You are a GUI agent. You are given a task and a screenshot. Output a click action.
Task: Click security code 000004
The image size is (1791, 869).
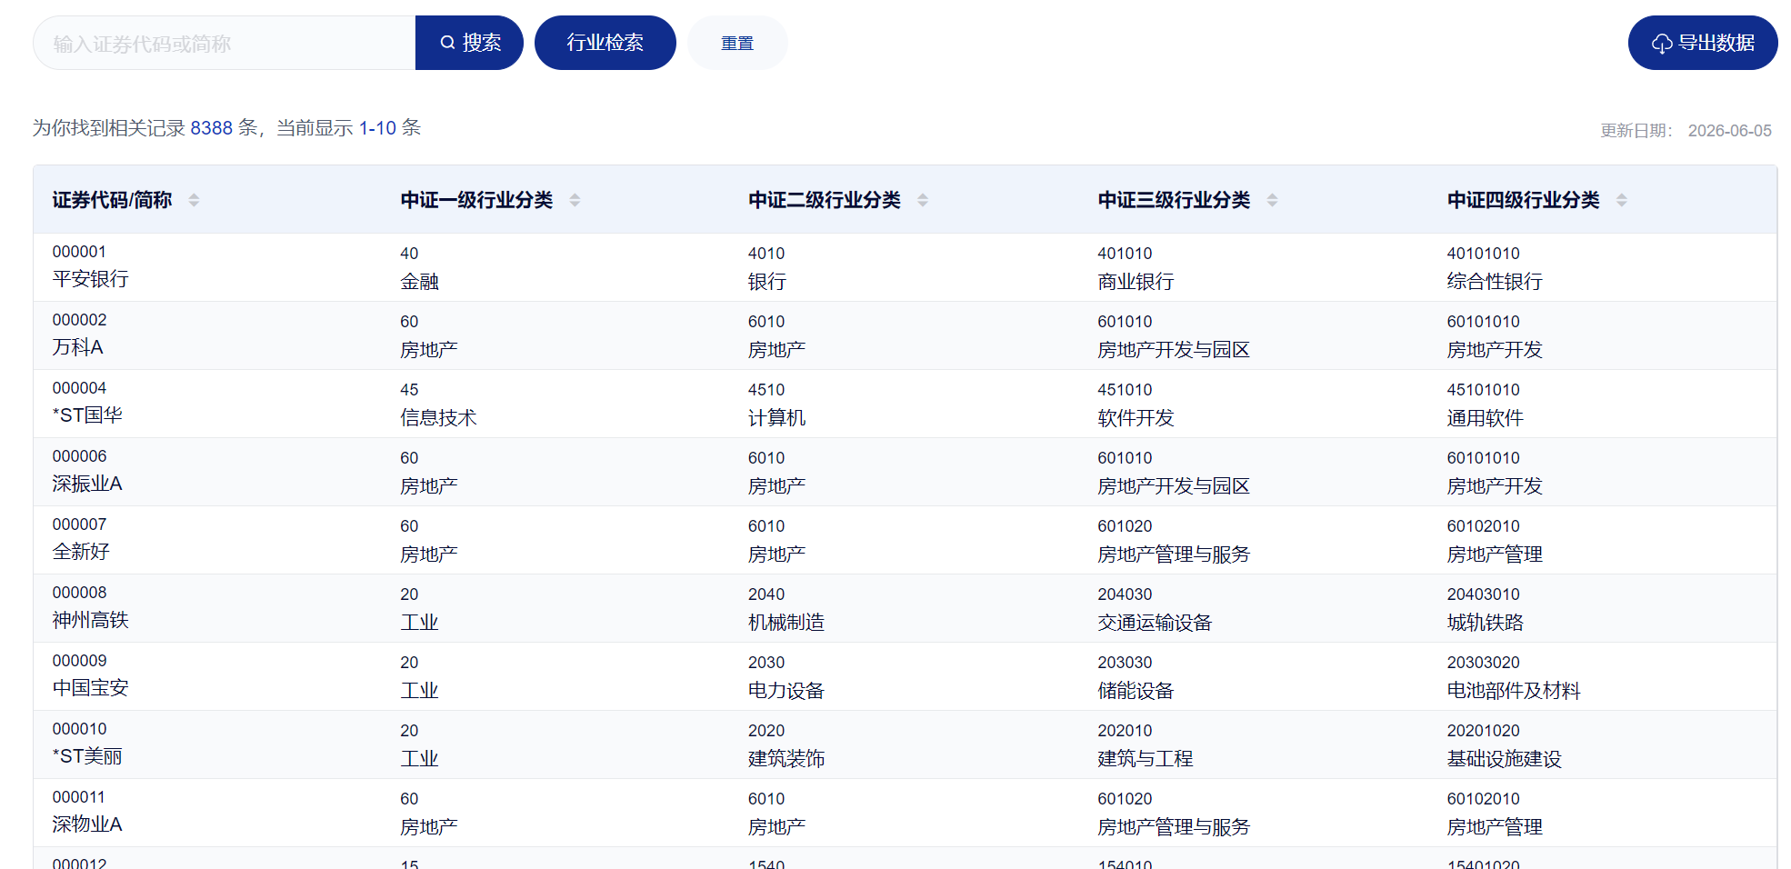click(79, 388)
